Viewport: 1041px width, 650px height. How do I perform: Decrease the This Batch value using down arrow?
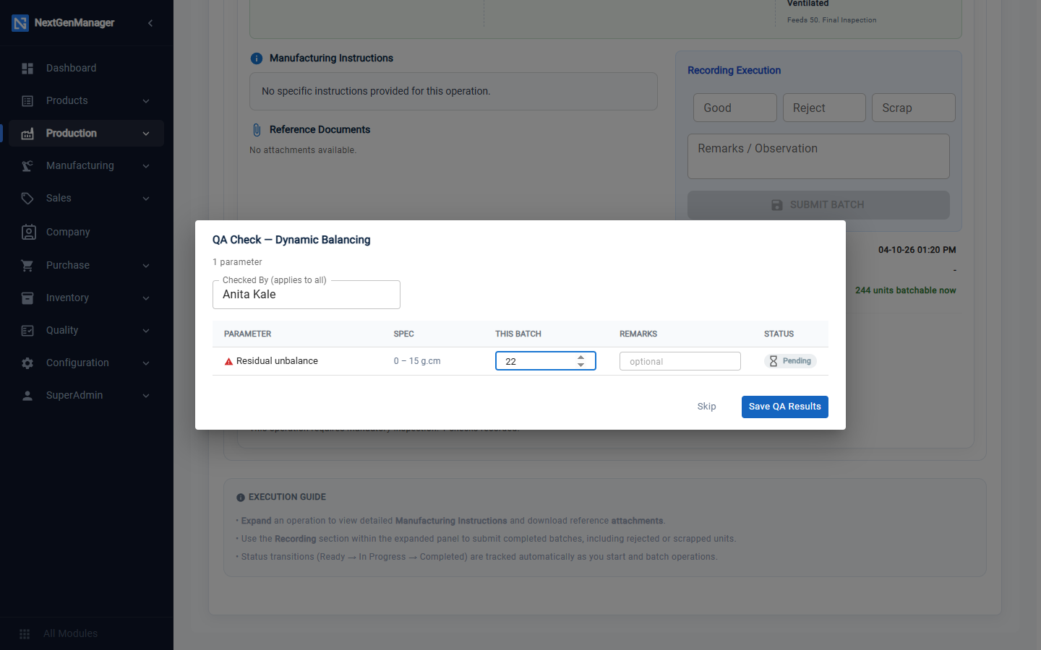coord(581,365)
